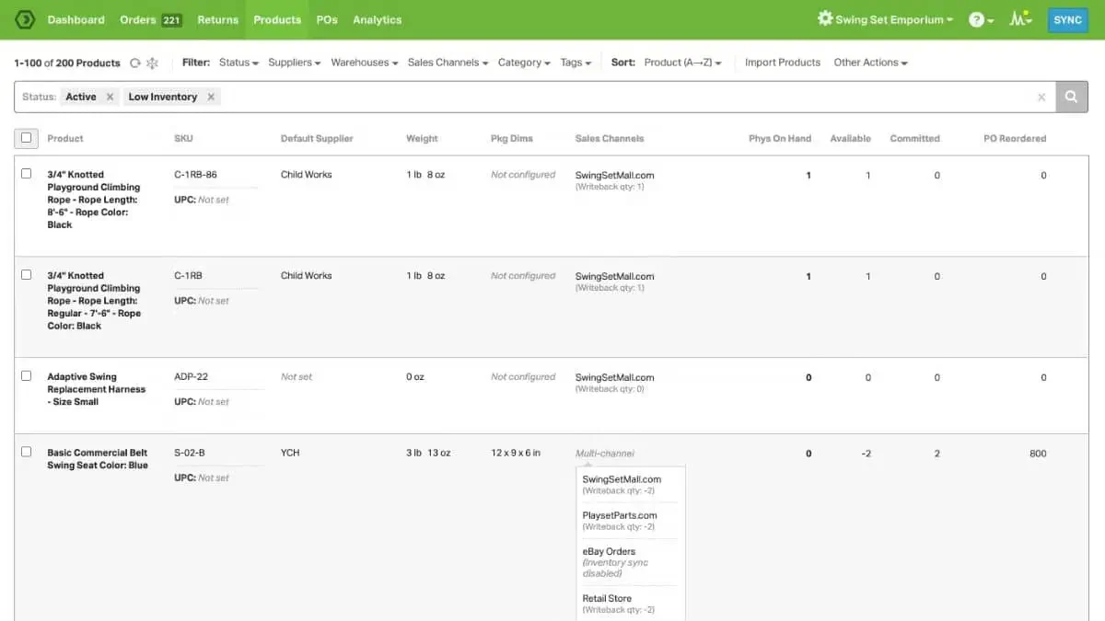
Task: Click the Import Products link
Action: [x=782, y=63]
